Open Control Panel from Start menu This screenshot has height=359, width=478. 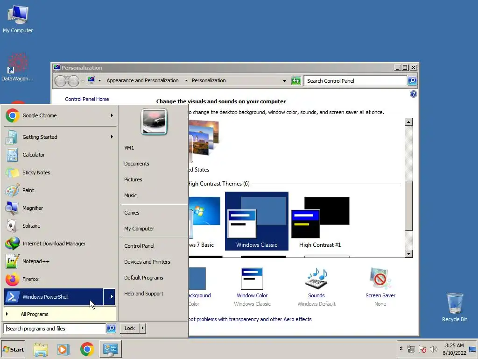[x=139, y=246]
